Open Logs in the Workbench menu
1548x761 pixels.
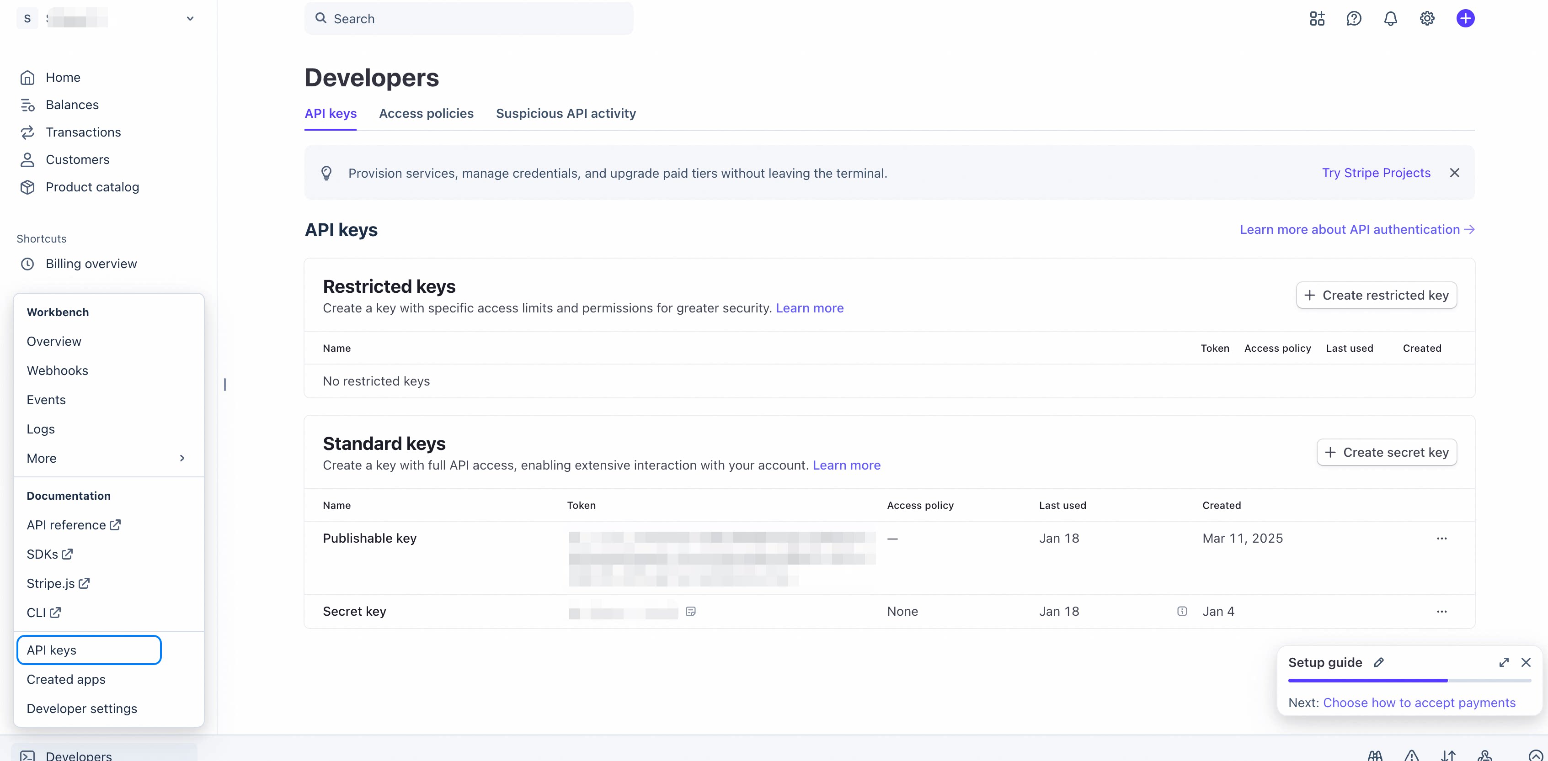41,429
